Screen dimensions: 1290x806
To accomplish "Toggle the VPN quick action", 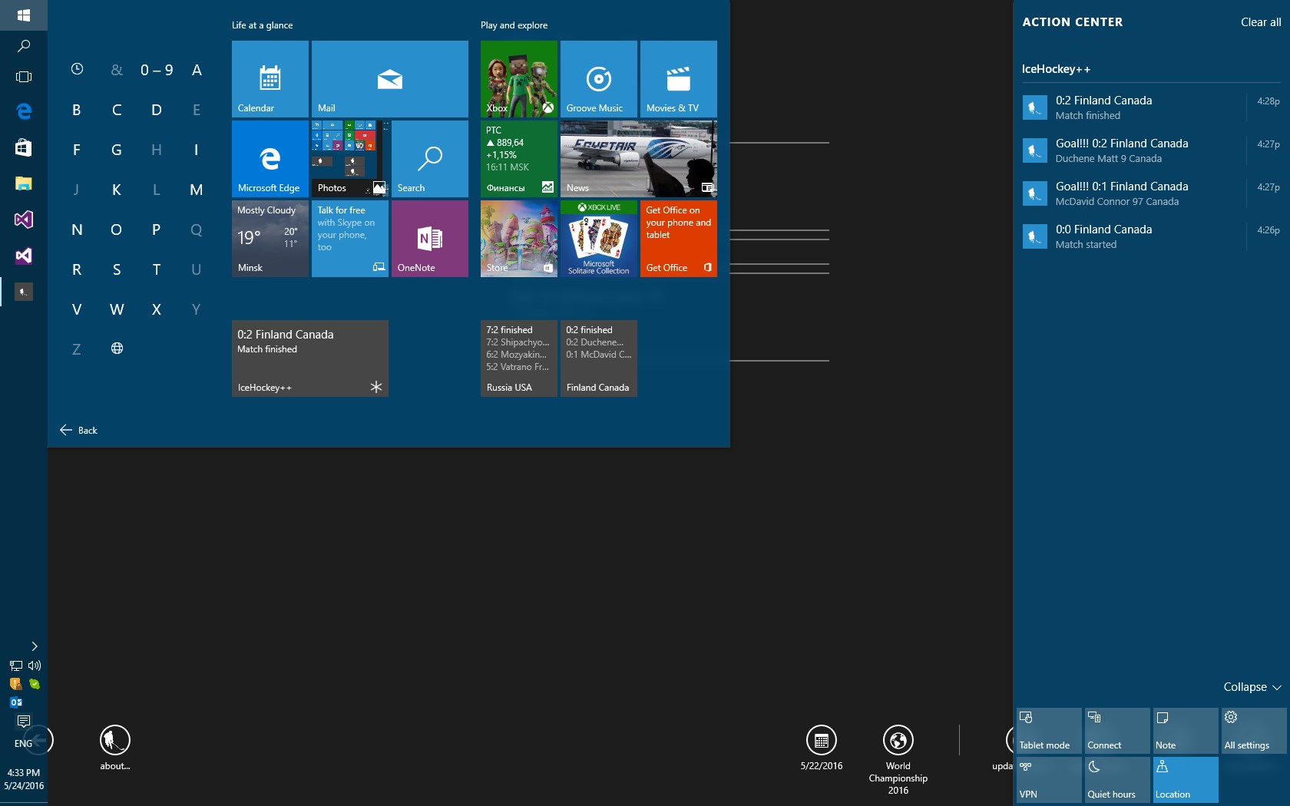I will [x=1049, y=780].
